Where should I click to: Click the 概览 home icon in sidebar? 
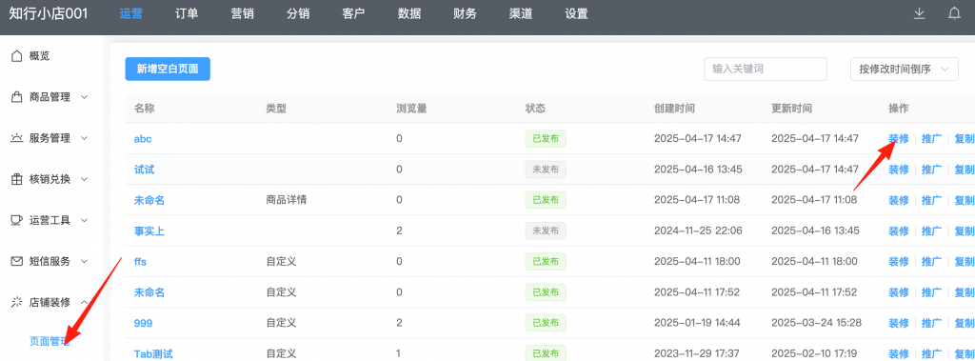tap(17, 56)
